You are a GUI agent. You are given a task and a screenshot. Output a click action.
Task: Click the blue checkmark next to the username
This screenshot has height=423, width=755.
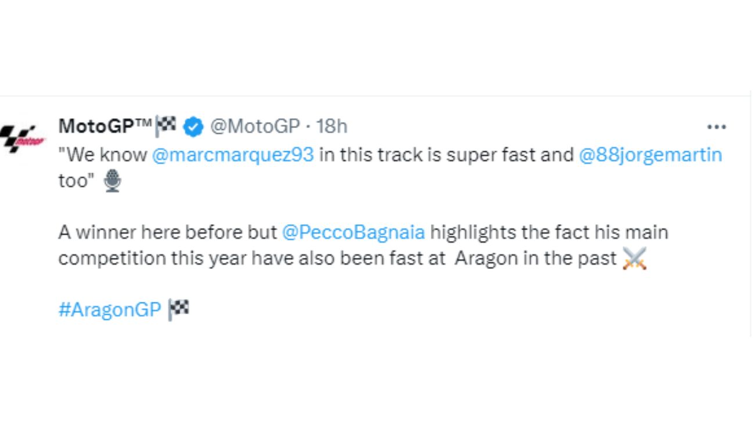pos(192,125)
